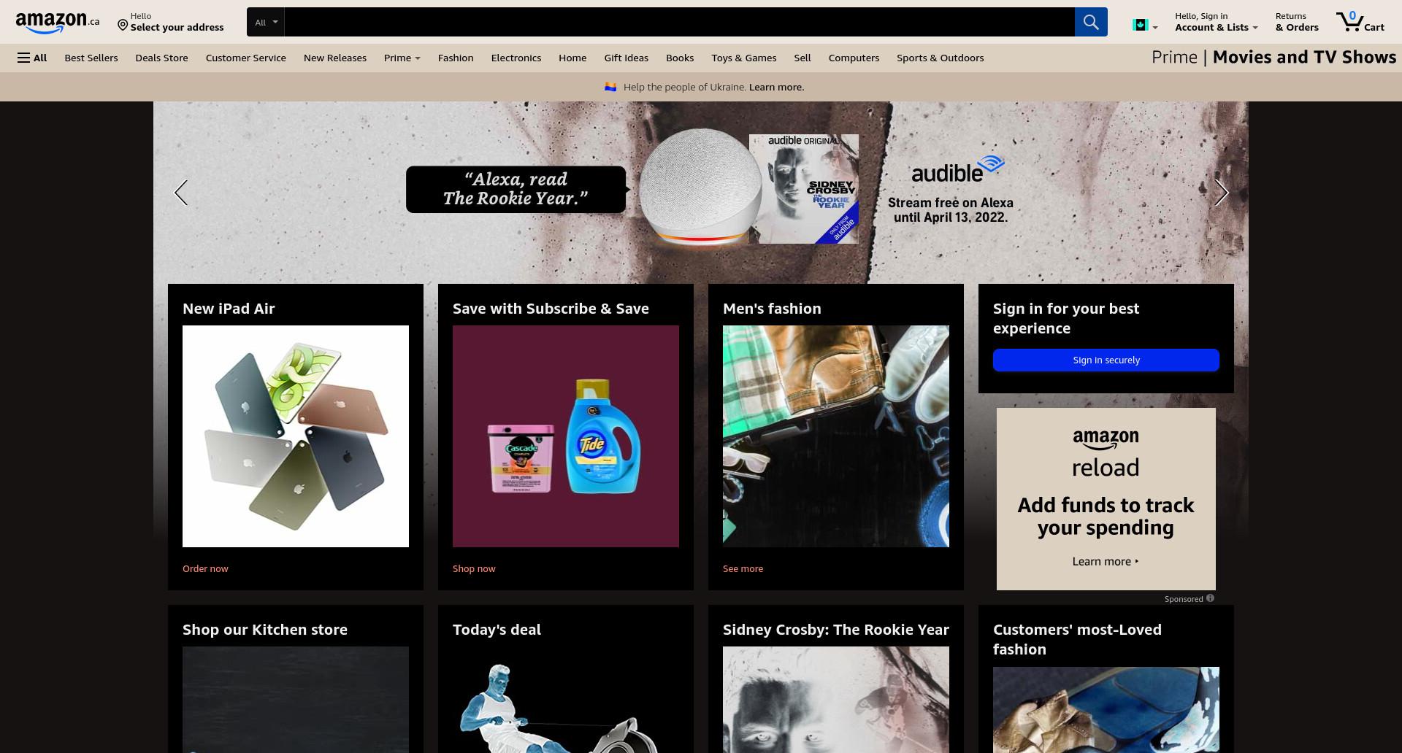Open Returns & Orders
This screenshot has width=1402, height=753.
[1297, 22]
